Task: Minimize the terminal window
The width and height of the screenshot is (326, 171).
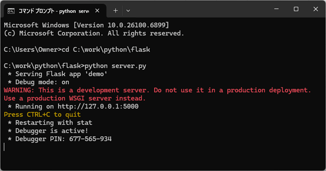Action: point(276,9)
